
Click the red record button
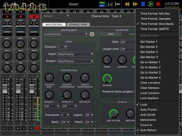click(158, 4)
